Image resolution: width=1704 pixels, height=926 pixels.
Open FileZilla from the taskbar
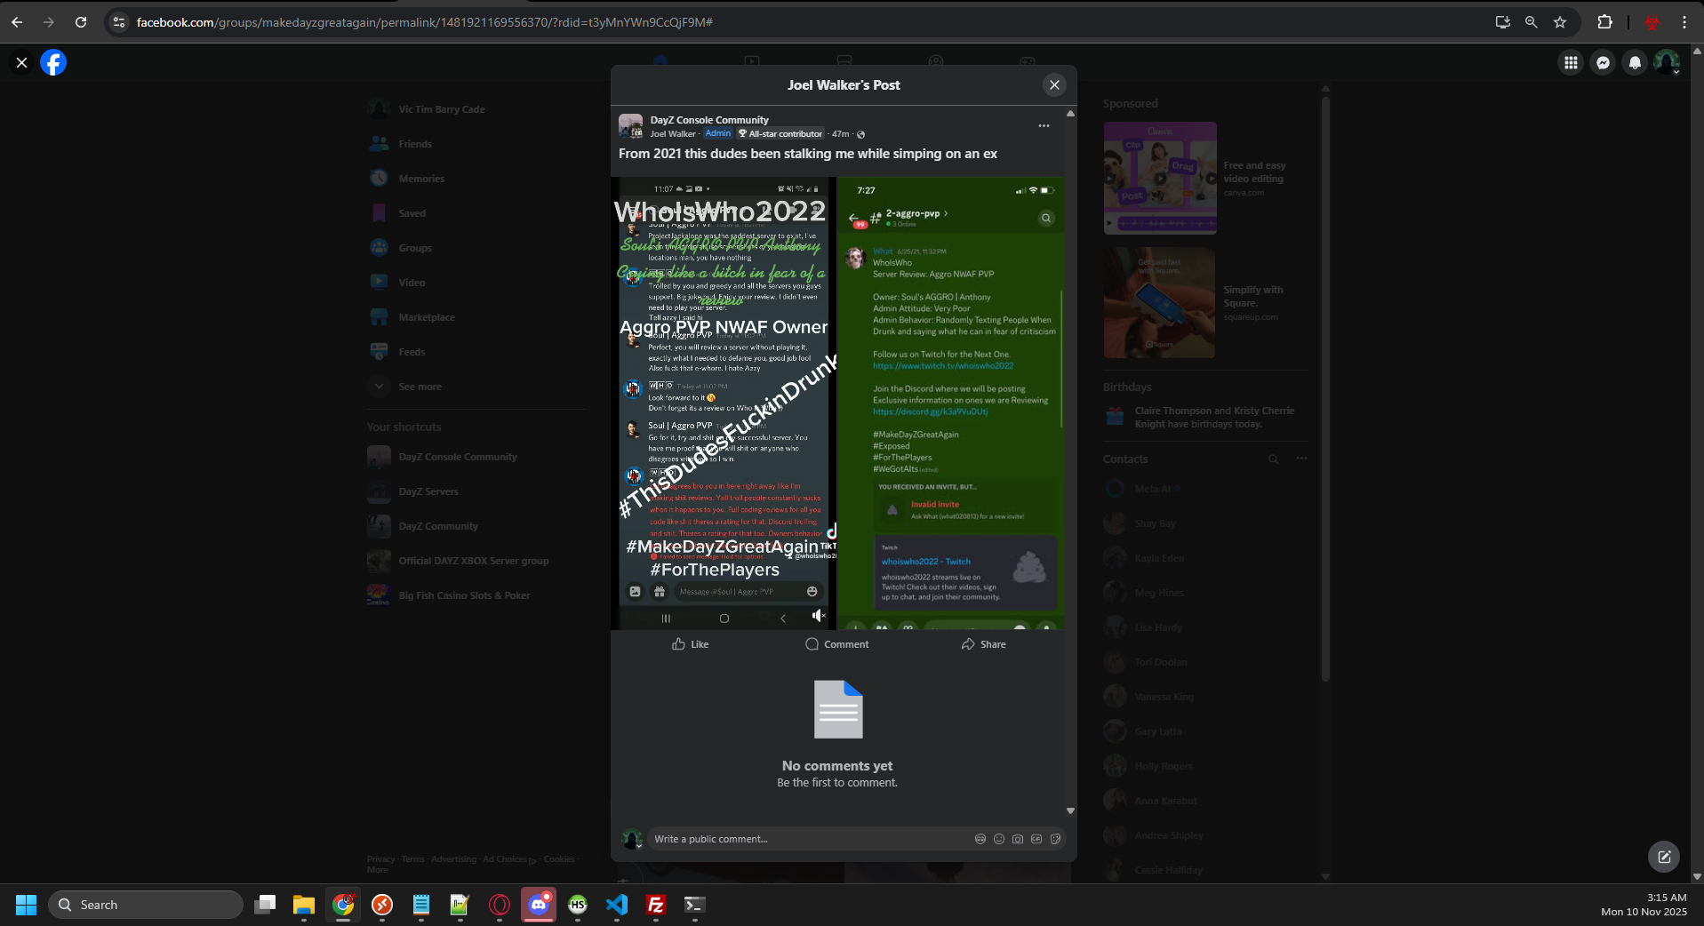click(x=656, y=905)
